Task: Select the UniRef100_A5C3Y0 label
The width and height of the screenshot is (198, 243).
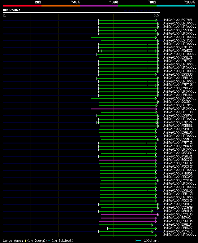Action: tap(178, 177)
